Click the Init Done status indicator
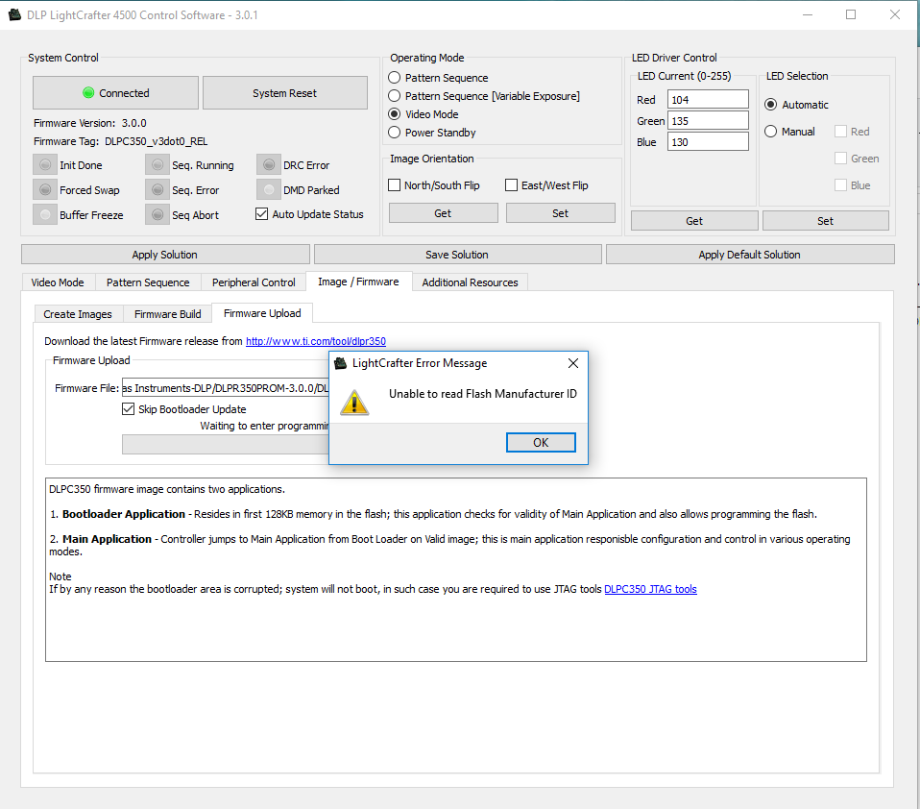 [x=45, y=165]
